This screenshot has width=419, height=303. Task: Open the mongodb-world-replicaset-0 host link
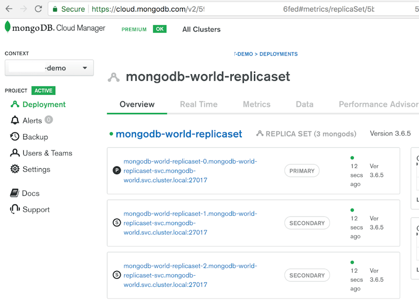point(190,171)
